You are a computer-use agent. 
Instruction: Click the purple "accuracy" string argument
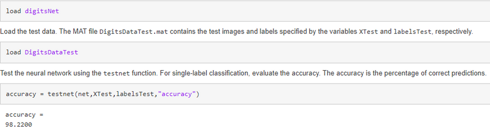coord(177,94)
